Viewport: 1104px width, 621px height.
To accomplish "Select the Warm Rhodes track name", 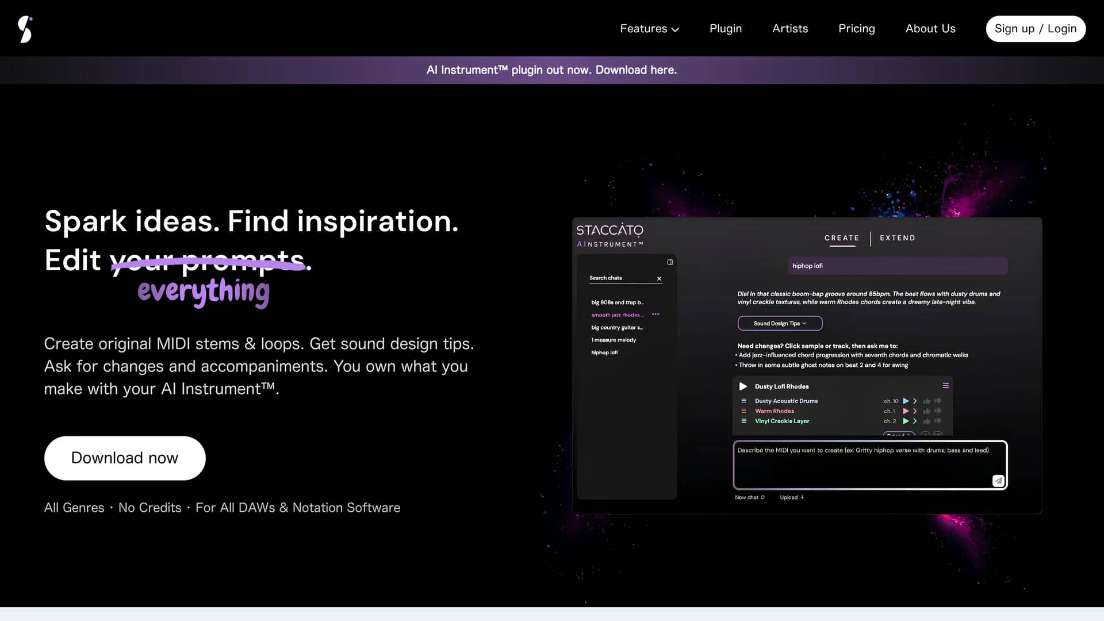I will point(774,411).
